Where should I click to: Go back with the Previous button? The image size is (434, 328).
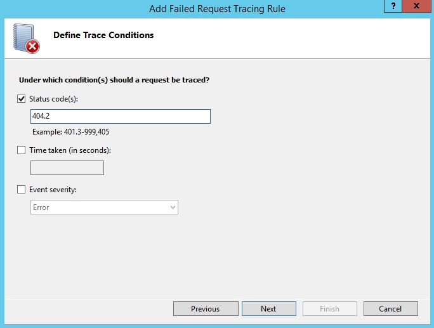[206, 308]
